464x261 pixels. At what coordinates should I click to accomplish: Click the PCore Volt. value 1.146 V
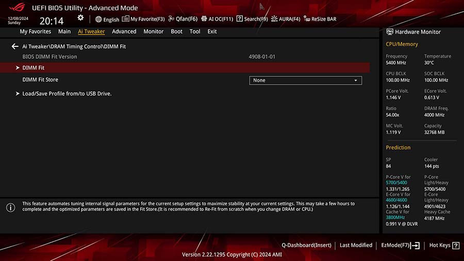coord(393,97)
